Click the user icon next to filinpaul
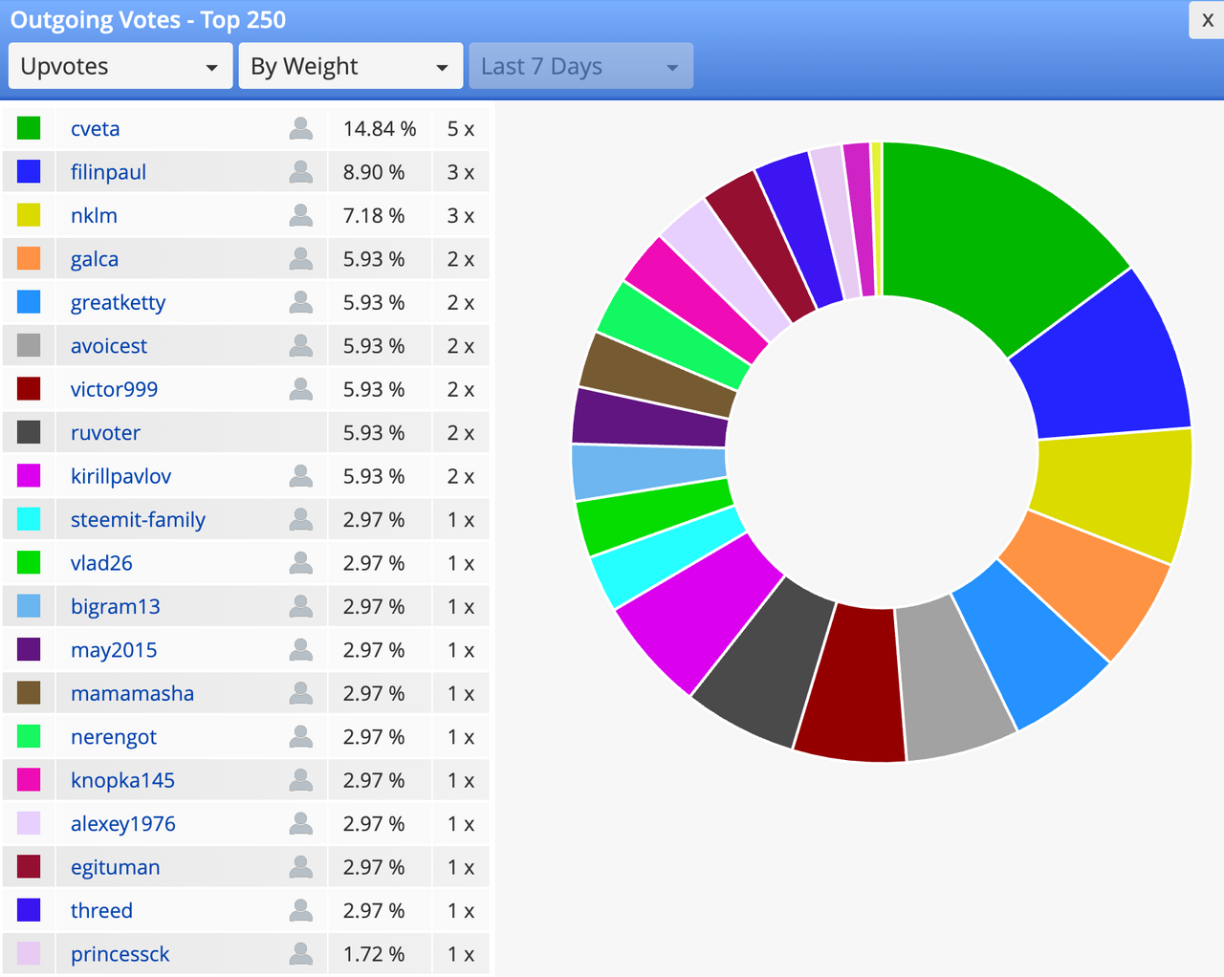The image size is (1224, 977). pos(301,172)
